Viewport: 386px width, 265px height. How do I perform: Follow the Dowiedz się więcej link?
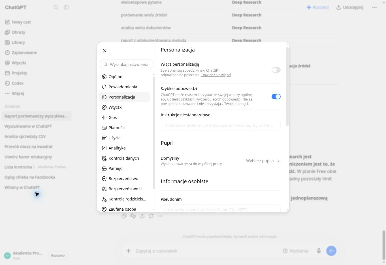tap(216, 75)
